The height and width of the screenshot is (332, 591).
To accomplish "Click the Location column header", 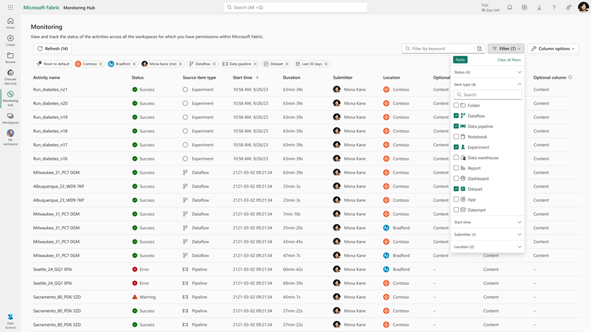I will (391, 78).
